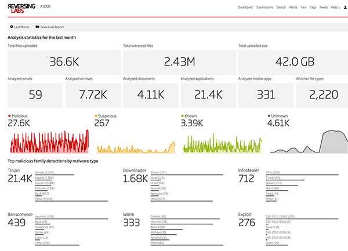Image resolution: width=348 pixels, height=251 pixels.
Task: Click the red Malicious status dot
Action: pos(9,116)
